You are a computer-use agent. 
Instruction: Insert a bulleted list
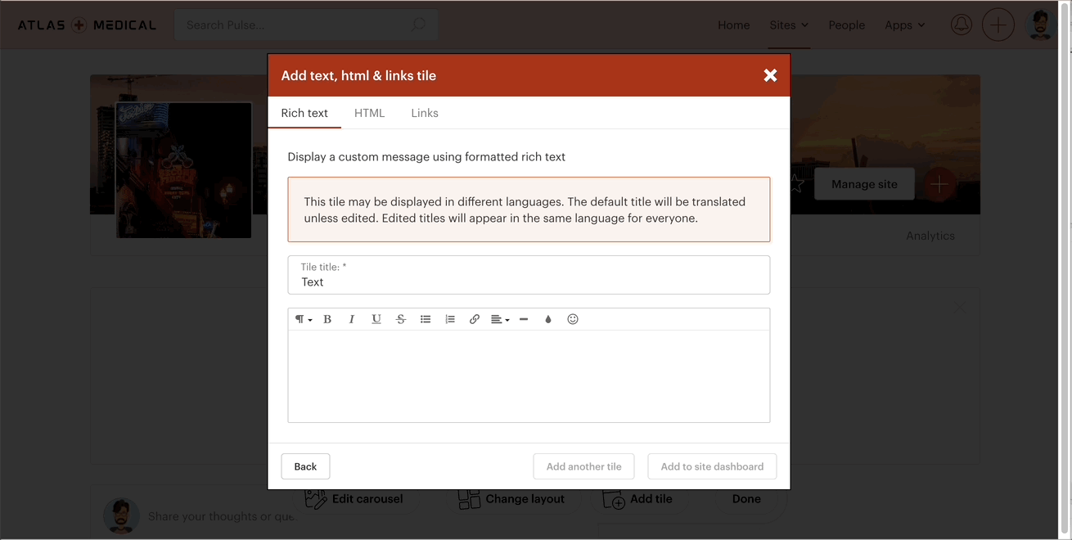(x=426, y=319)
